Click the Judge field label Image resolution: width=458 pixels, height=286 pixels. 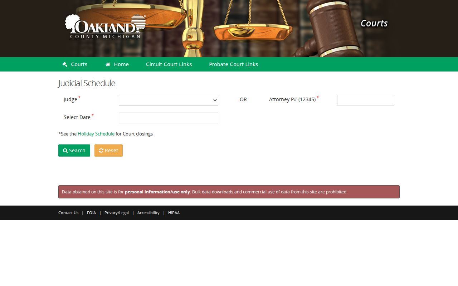70,99
